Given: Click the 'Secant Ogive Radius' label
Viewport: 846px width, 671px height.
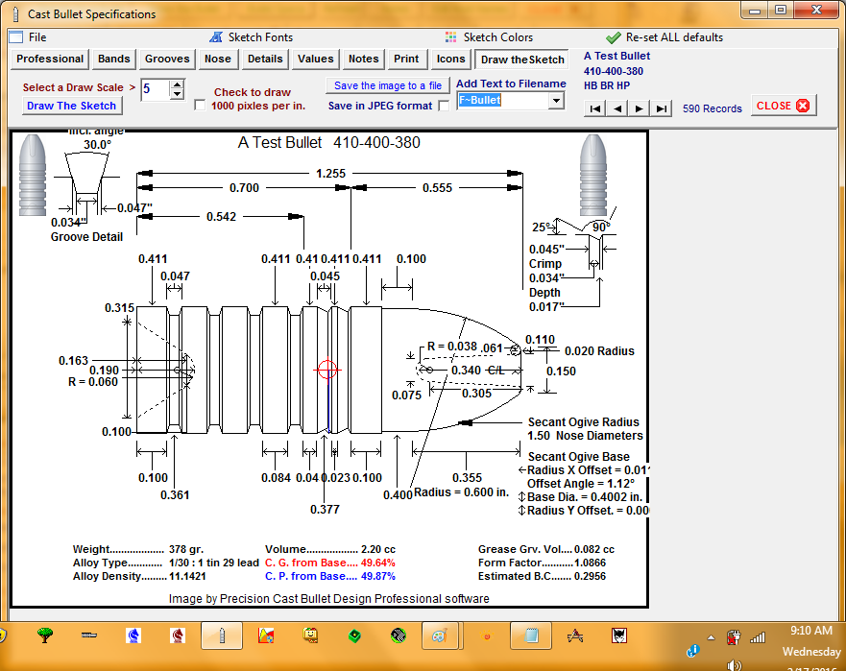Looking at the screenshot, I should pos(584,421).
